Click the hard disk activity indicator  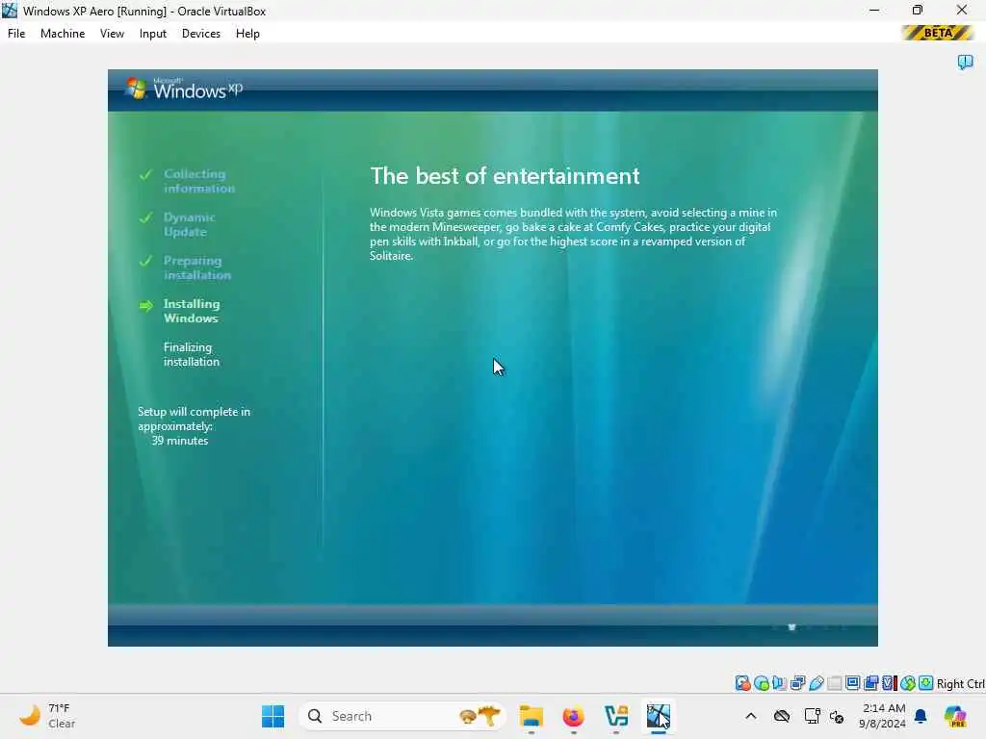[742, 683]
